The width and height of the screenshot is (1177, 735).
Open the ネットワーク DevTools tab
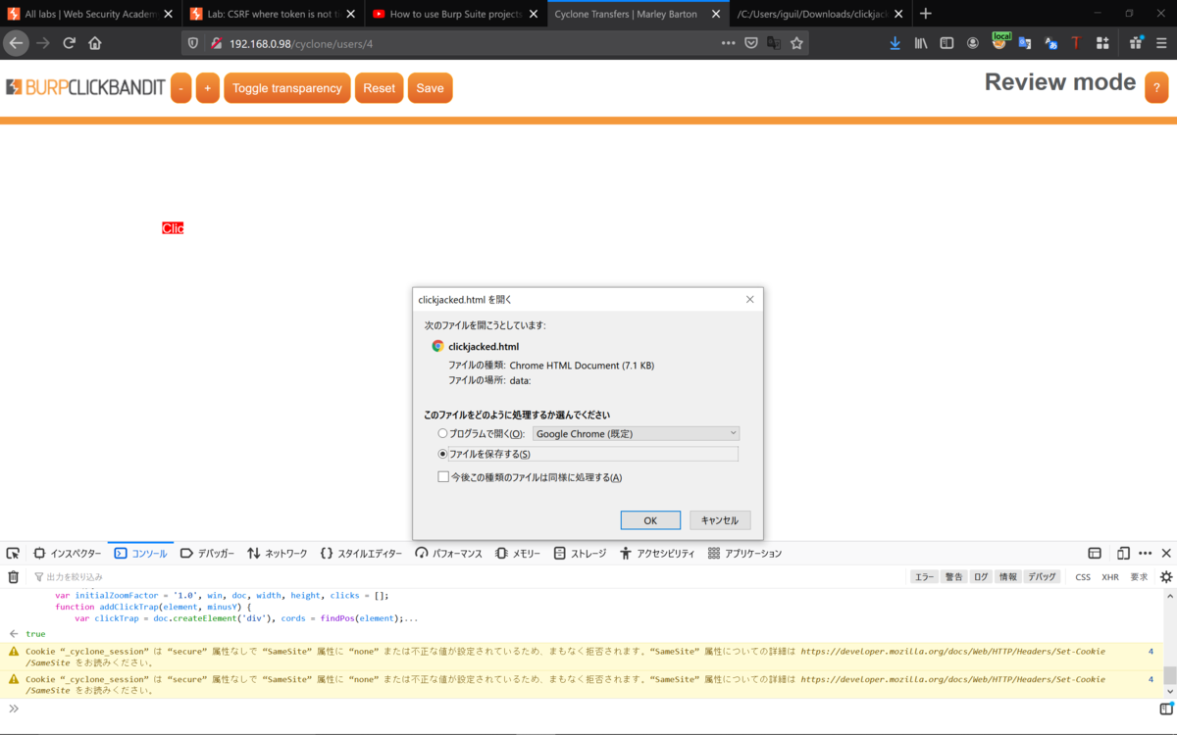click(x=278, y=554)
